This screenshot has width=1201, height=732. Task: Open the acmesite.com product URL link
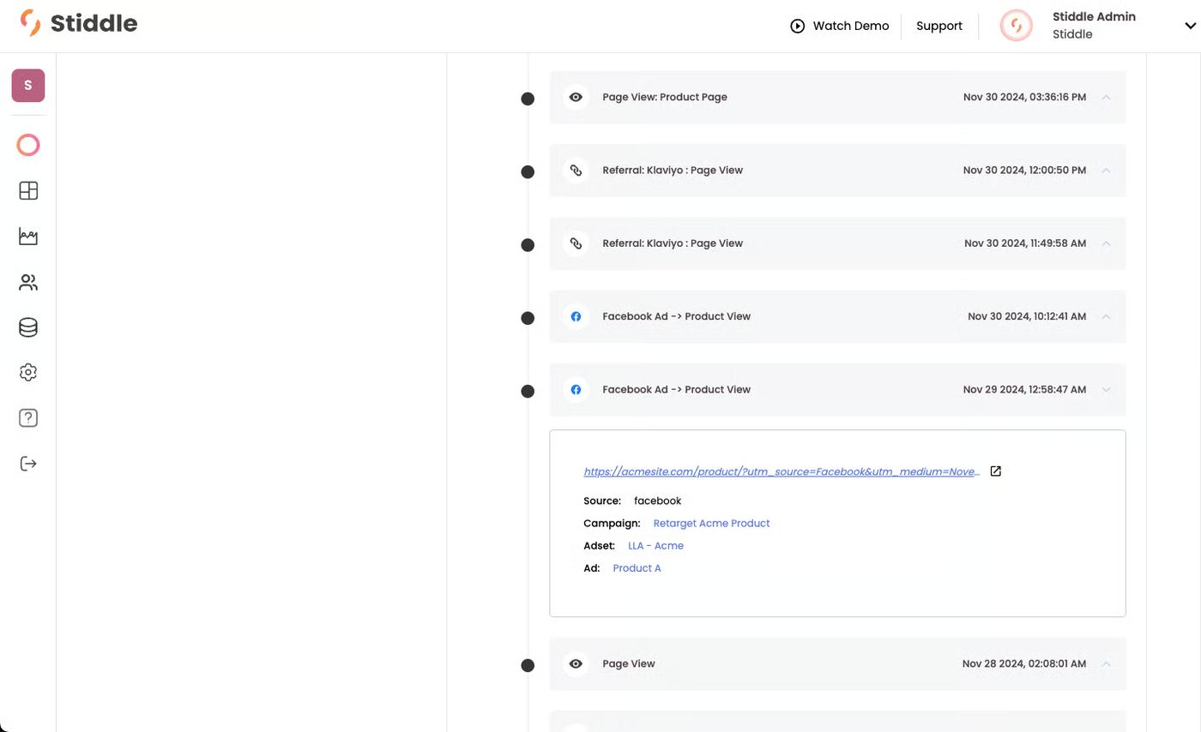click(782, 471)
